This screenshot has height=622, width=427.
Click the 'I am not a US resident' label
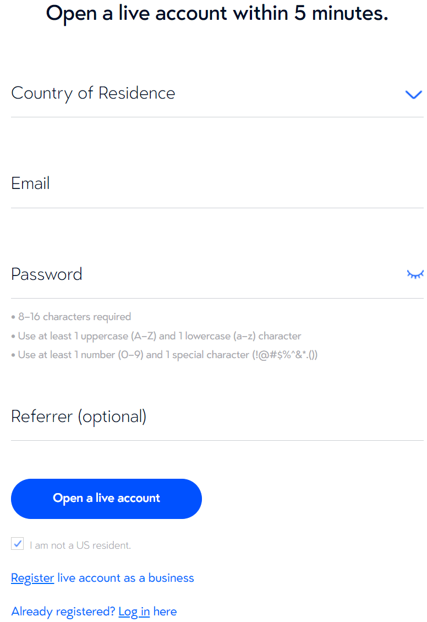(80, 545)
